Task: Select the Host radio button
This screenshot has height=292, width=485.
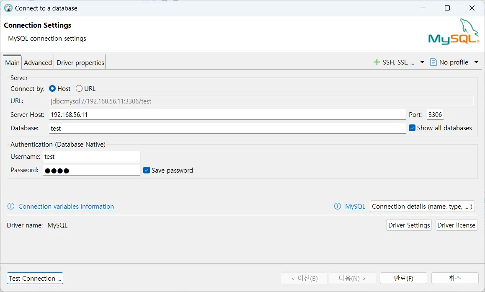Action: [x=52, y=88]
